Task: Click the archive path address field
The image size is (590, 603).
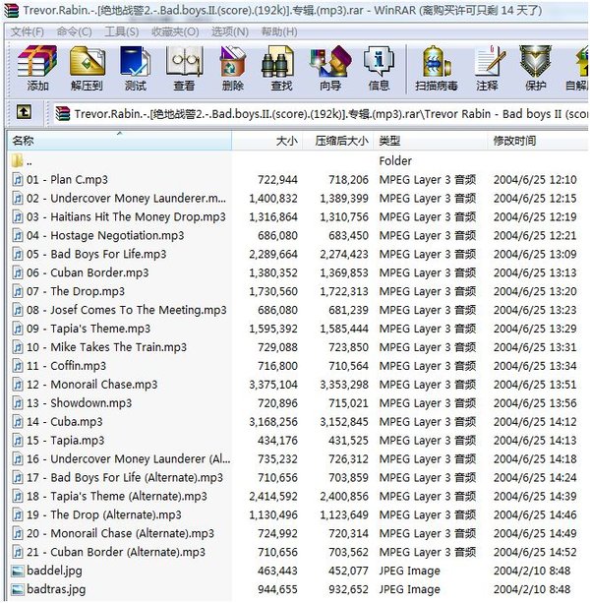Action: click(x=320, y=114)
